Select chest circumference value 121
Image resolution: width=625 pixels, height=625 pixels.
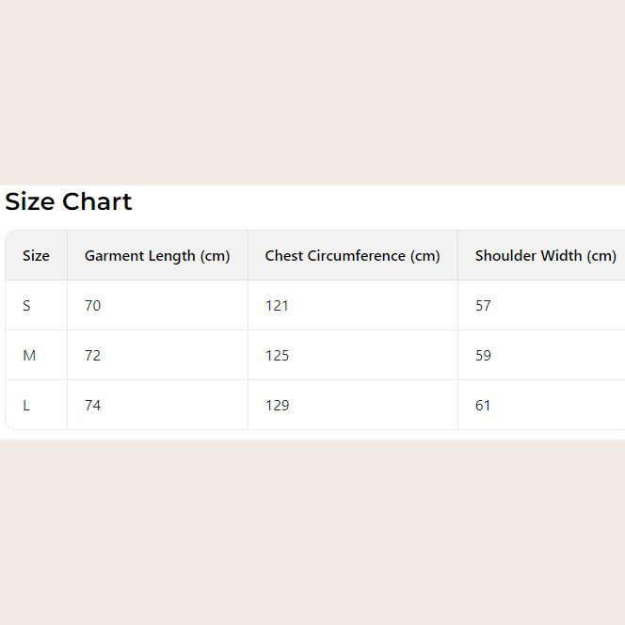tap(277, 306)
